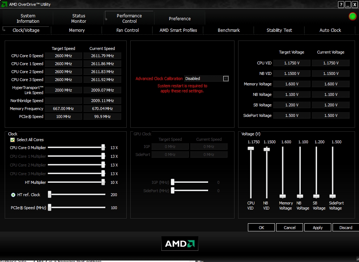Open the Stability Test sub-tab

pyautogui.click(x=279, y=30)
